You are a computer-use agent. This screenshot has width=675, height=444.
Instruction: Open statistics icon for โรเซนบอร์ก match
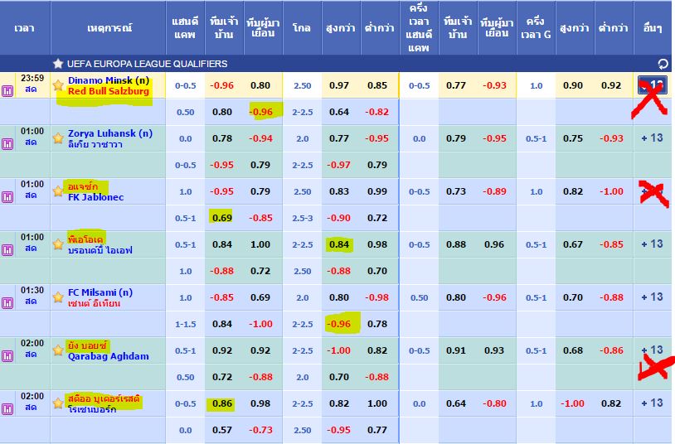pos(7,409)
